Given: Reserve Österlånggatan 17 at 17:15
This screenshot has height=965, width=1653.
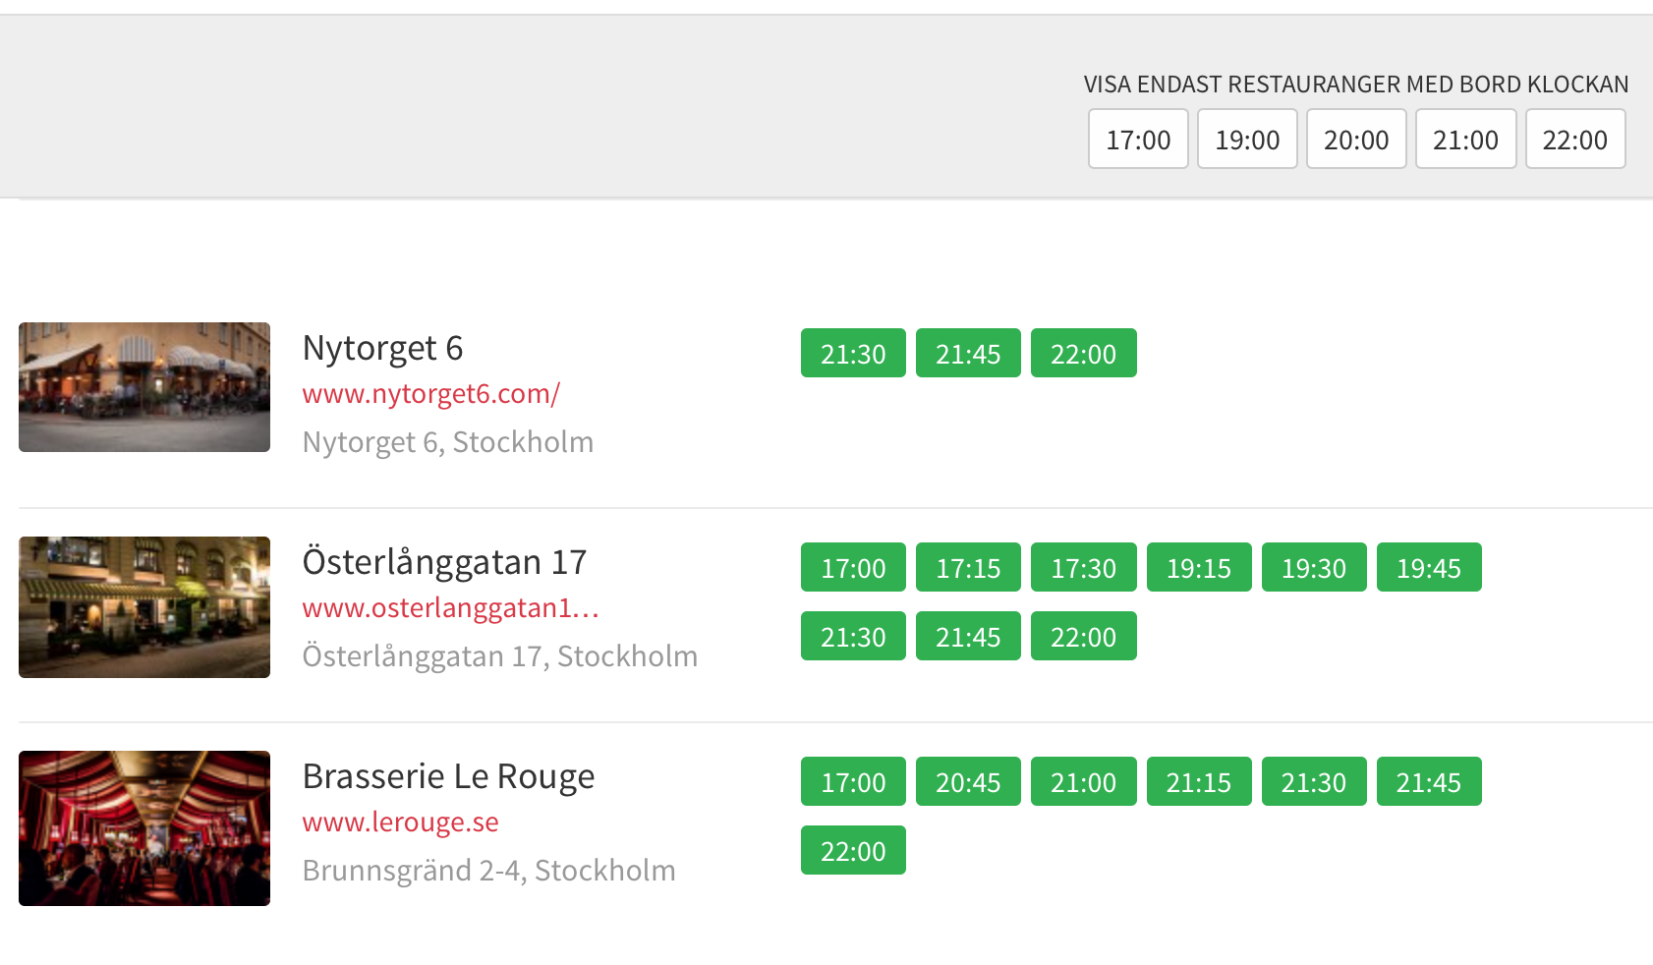Looking at the screenshot, I should click(968, 567).
